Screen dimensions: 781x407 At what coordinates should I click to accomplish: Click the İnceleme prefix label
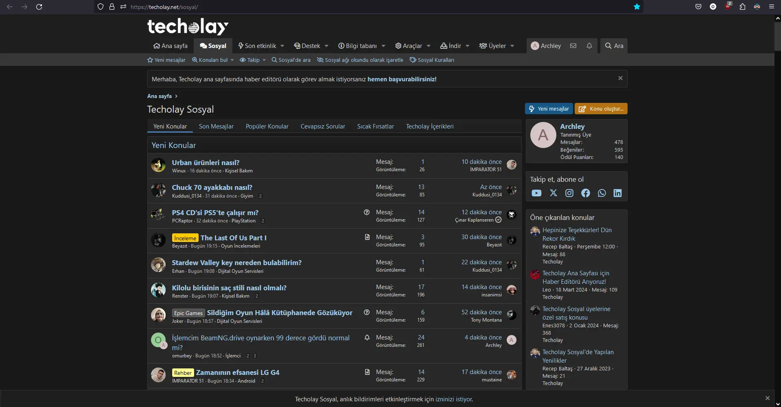click(x=185, y=238)
